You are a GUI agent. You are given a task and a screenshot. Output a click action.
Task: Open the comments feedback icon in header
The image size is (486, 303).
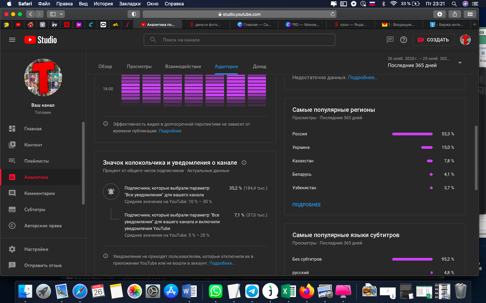pos(390,40)
